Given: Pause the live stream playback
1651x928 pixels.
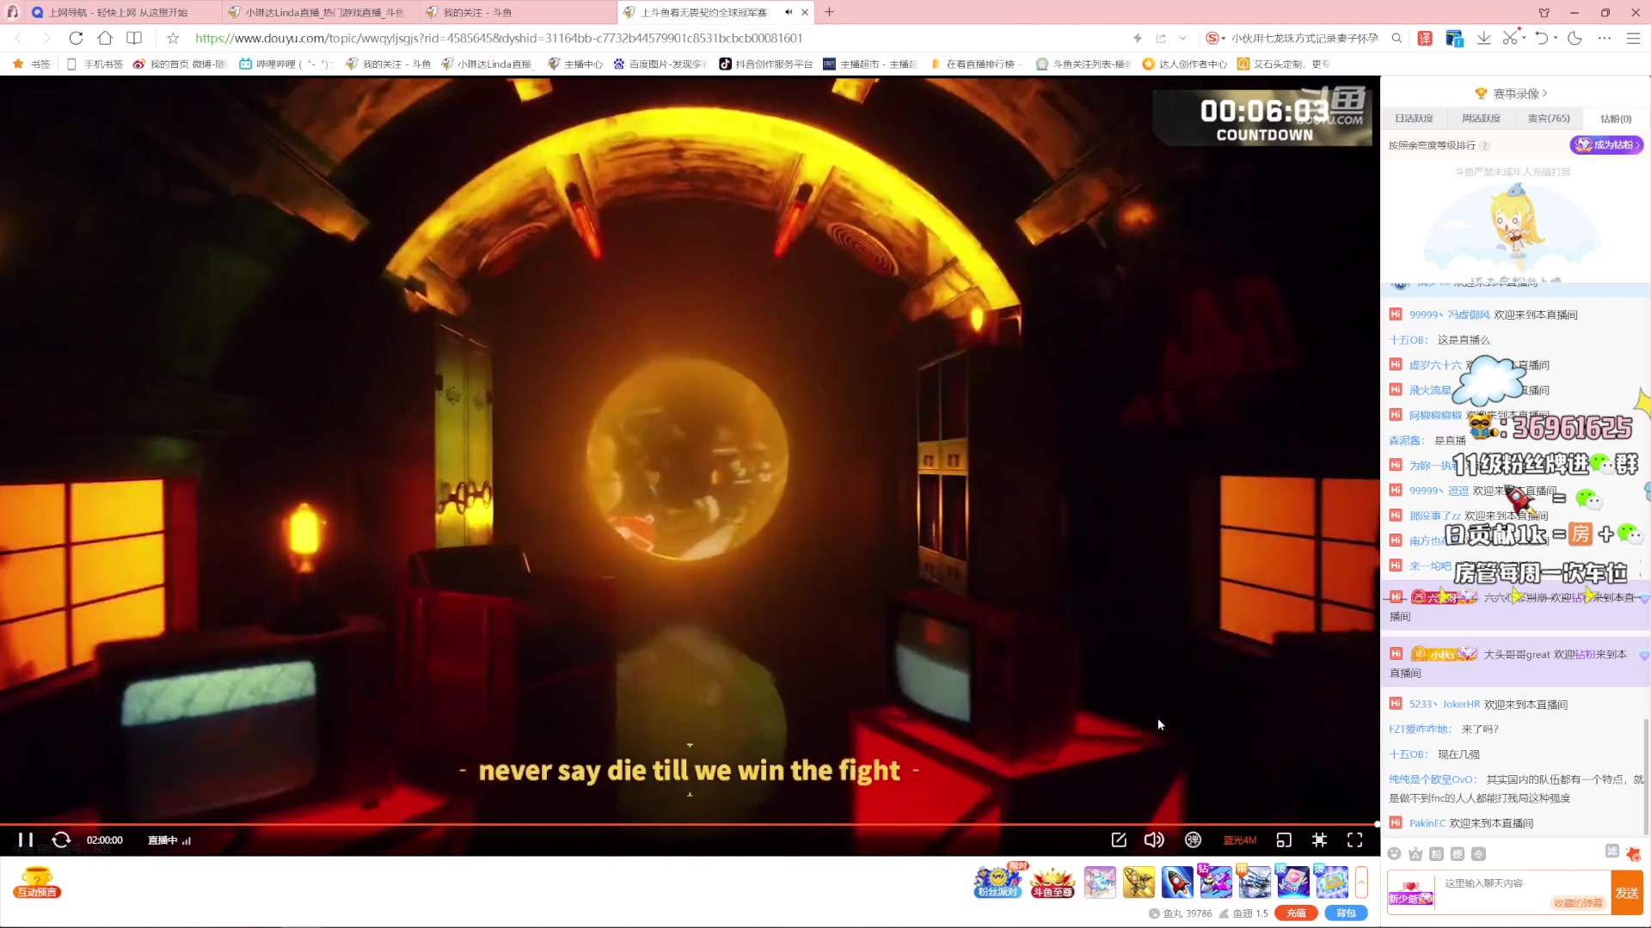Looking at the screenshot, I should [26, 839].
